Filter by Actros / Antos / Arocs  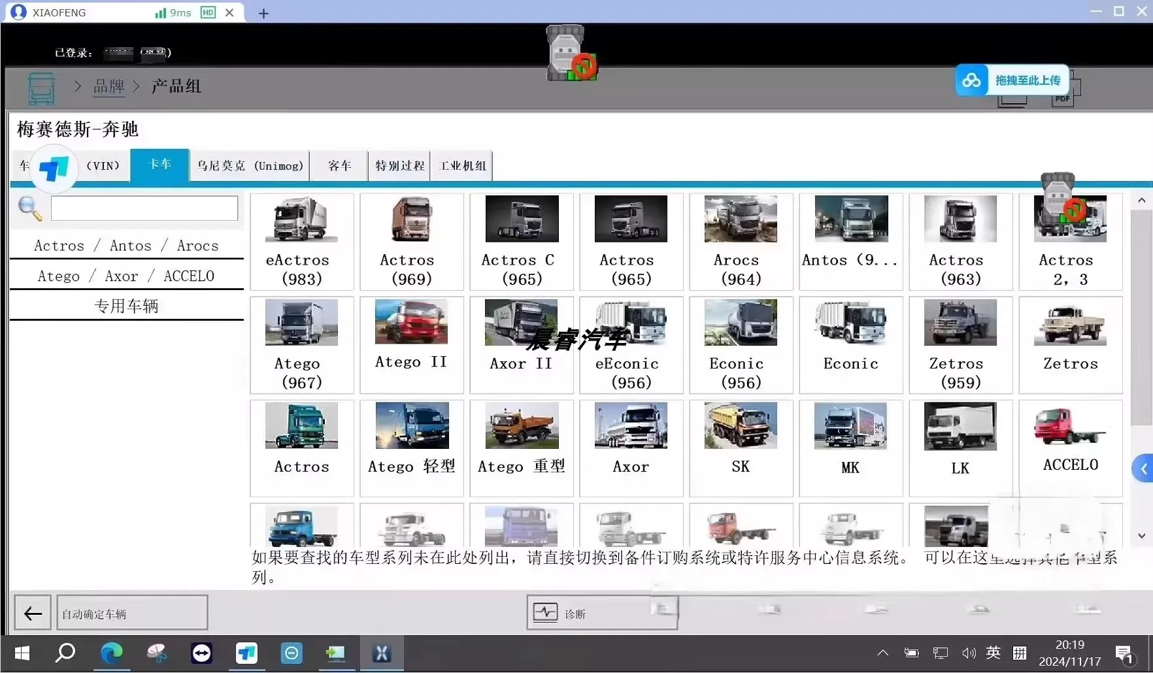coord(126,246)
